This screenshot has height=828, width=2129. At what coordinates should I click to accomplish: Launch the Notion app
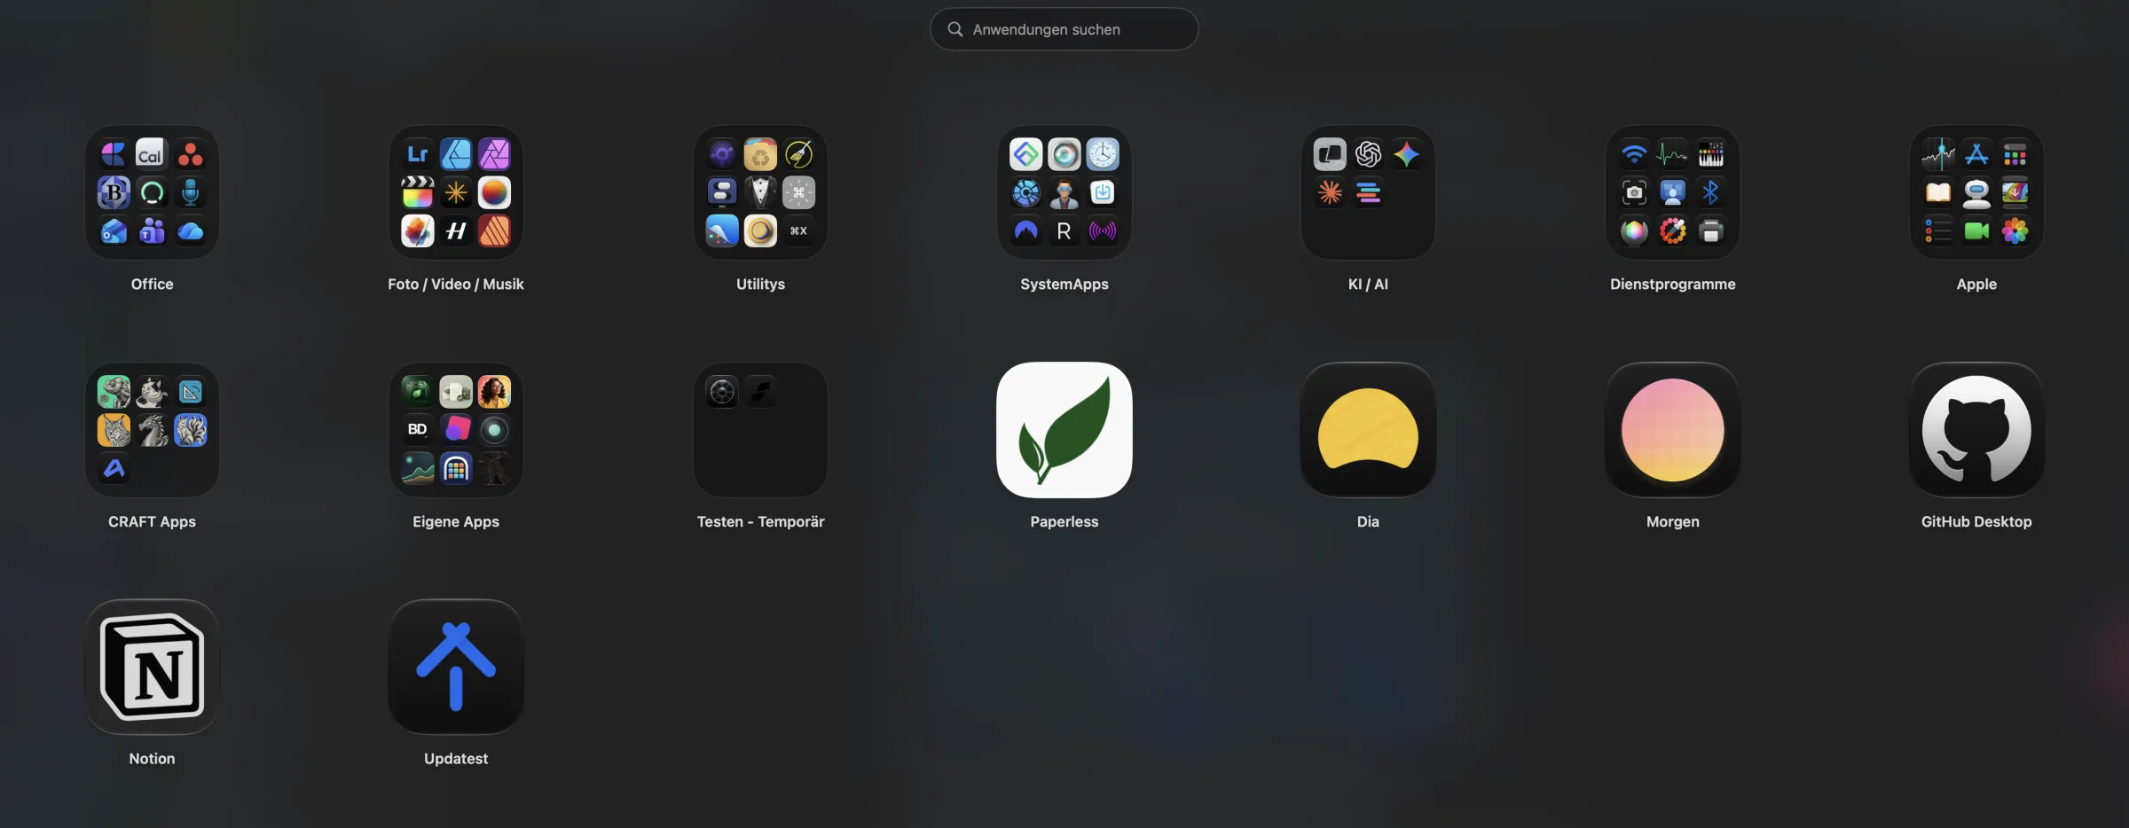tap(152, 667)
